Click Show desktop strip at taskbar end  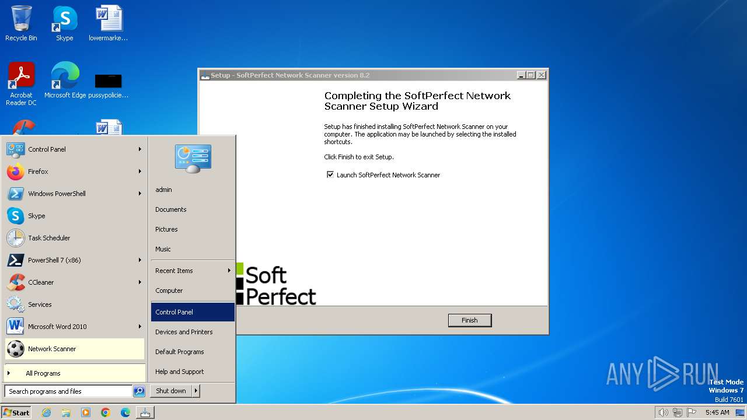(740, 412)
